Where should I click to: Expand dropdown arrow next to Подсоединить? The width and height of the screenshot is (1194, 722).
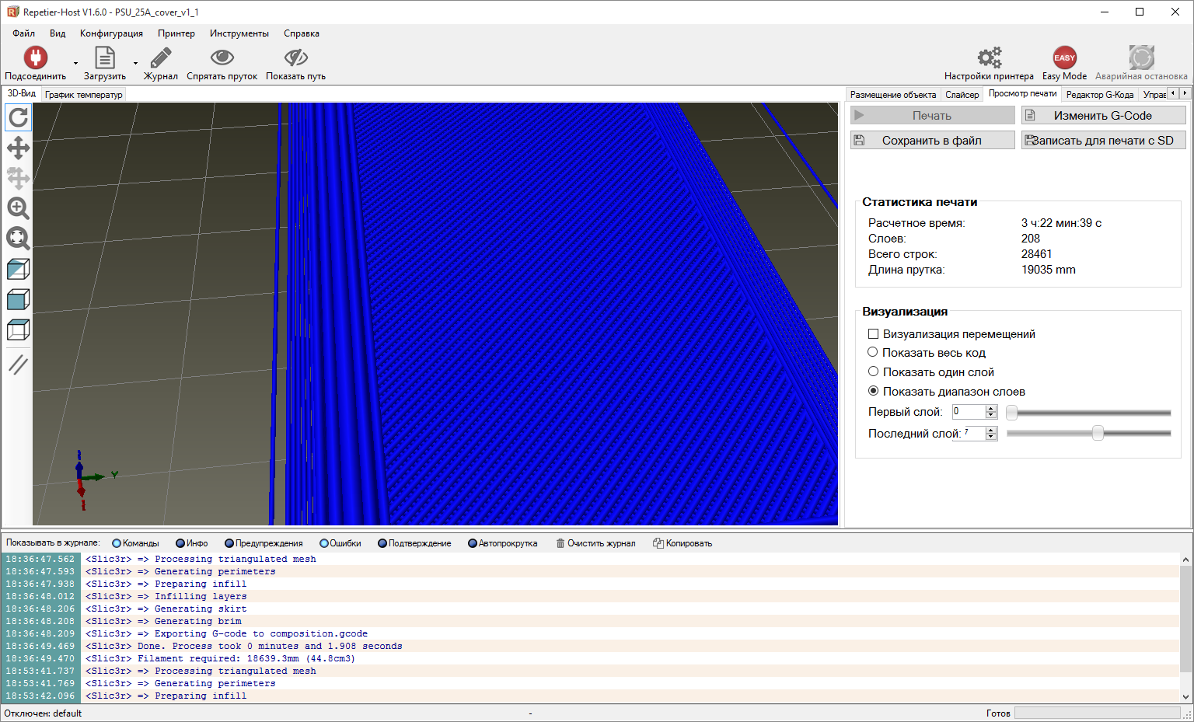click(x=75, y=63)
